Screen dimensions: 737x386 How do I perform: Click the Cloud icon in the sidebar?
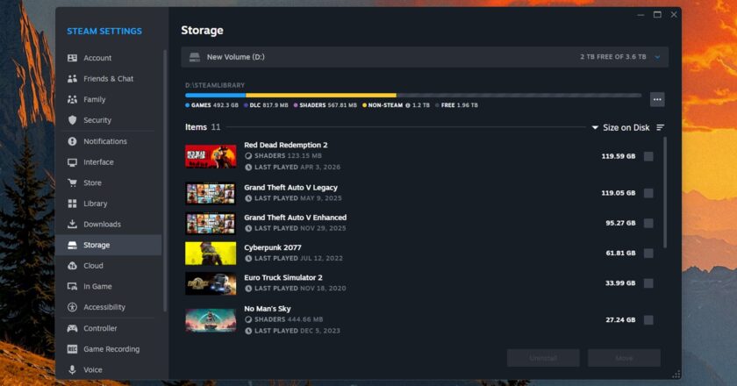pos(72,266)
